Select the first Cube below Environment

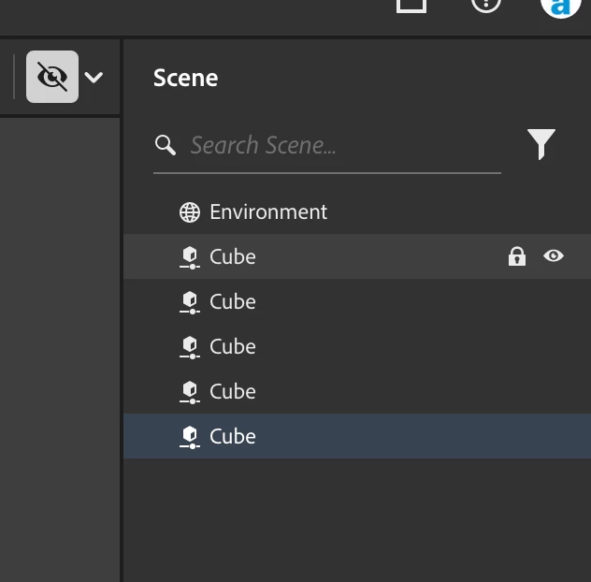[233, 256]
